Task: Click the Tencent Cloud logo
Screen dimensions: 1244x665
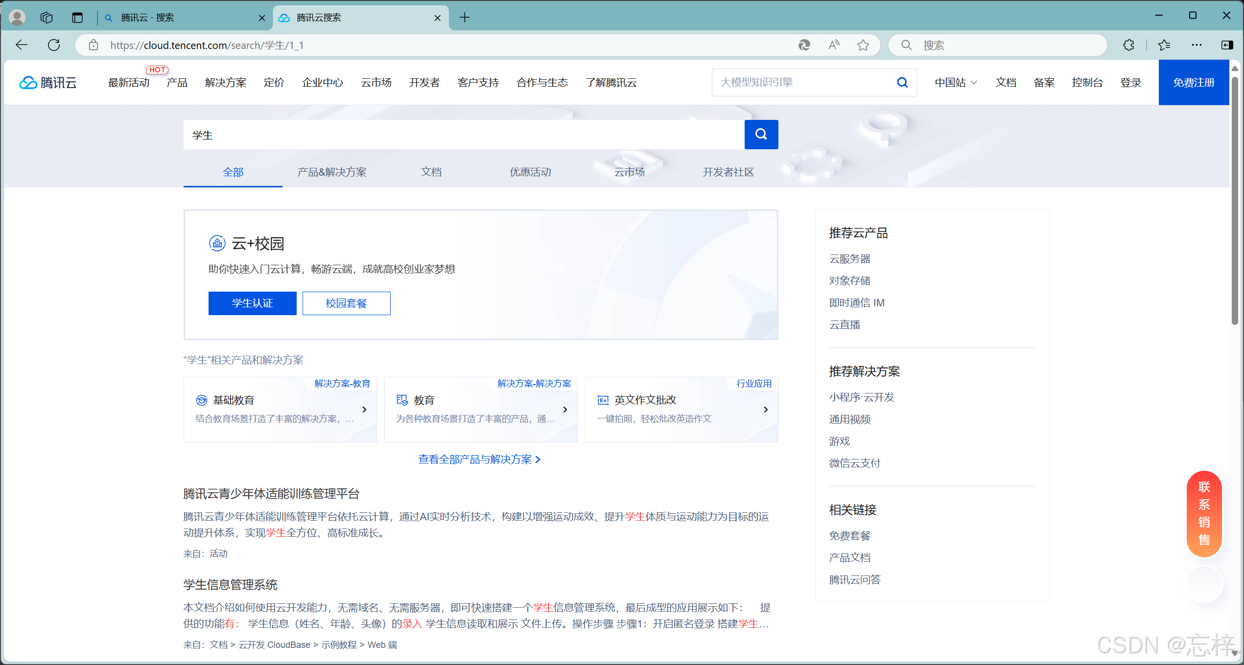Action: pyautogui.click(x=48, y=82)
